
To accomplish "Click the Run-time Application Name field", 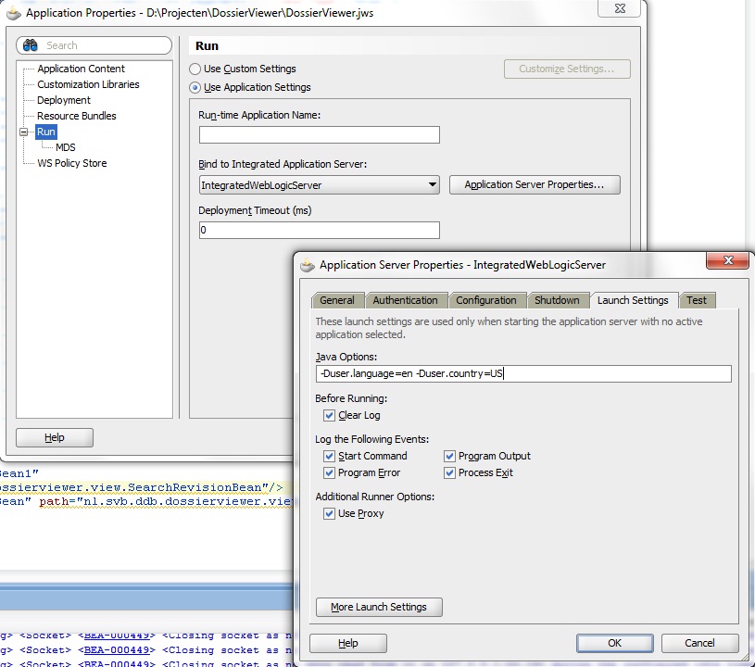I will click(x=320, y=135).
